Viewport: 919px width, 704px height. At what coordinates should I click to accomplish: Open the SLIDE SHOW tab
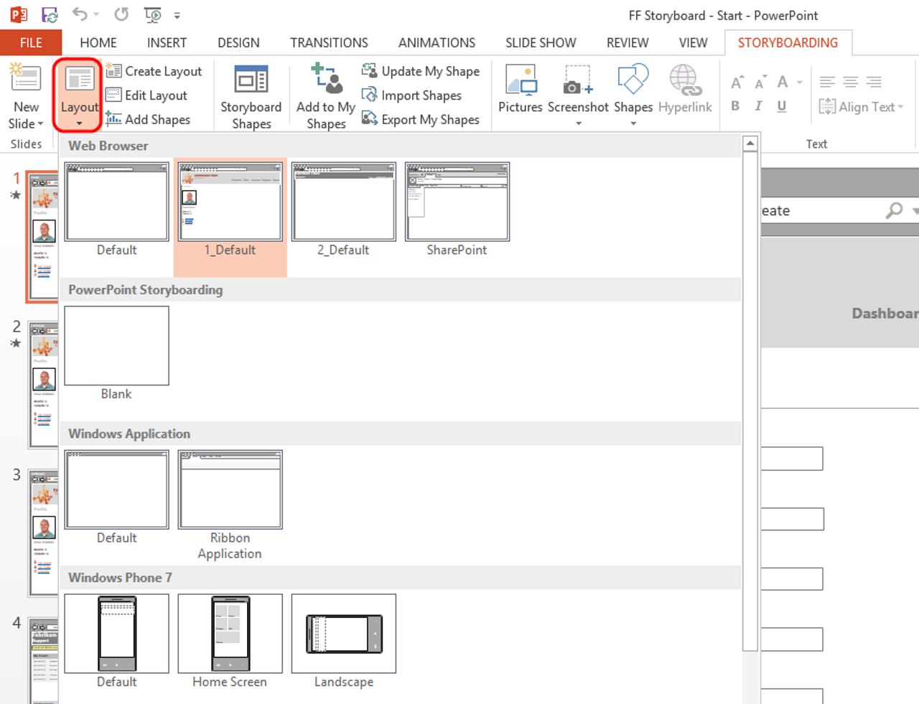tap(541, 43)
